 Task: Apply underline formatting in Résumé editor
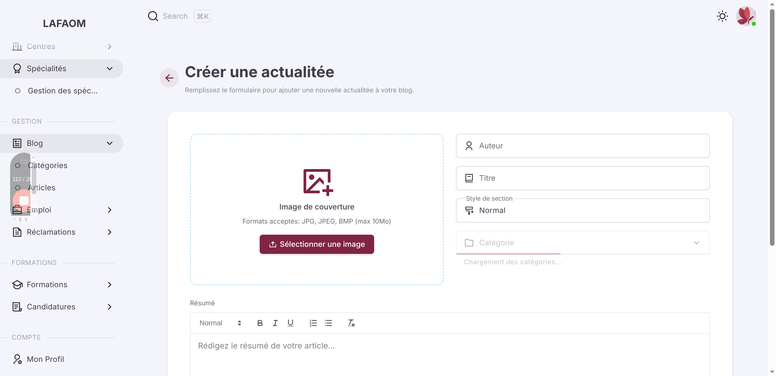point(290,323)
